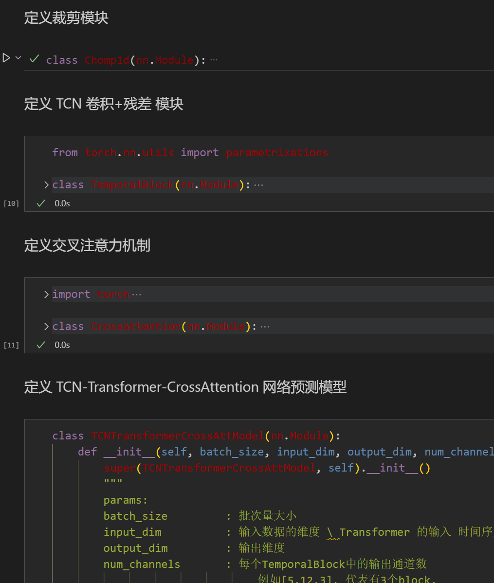Click the TCNTransformerCrossAttModel class definition name
The width and height of the screenshot is (494, 583).
(x=178, y=436)
